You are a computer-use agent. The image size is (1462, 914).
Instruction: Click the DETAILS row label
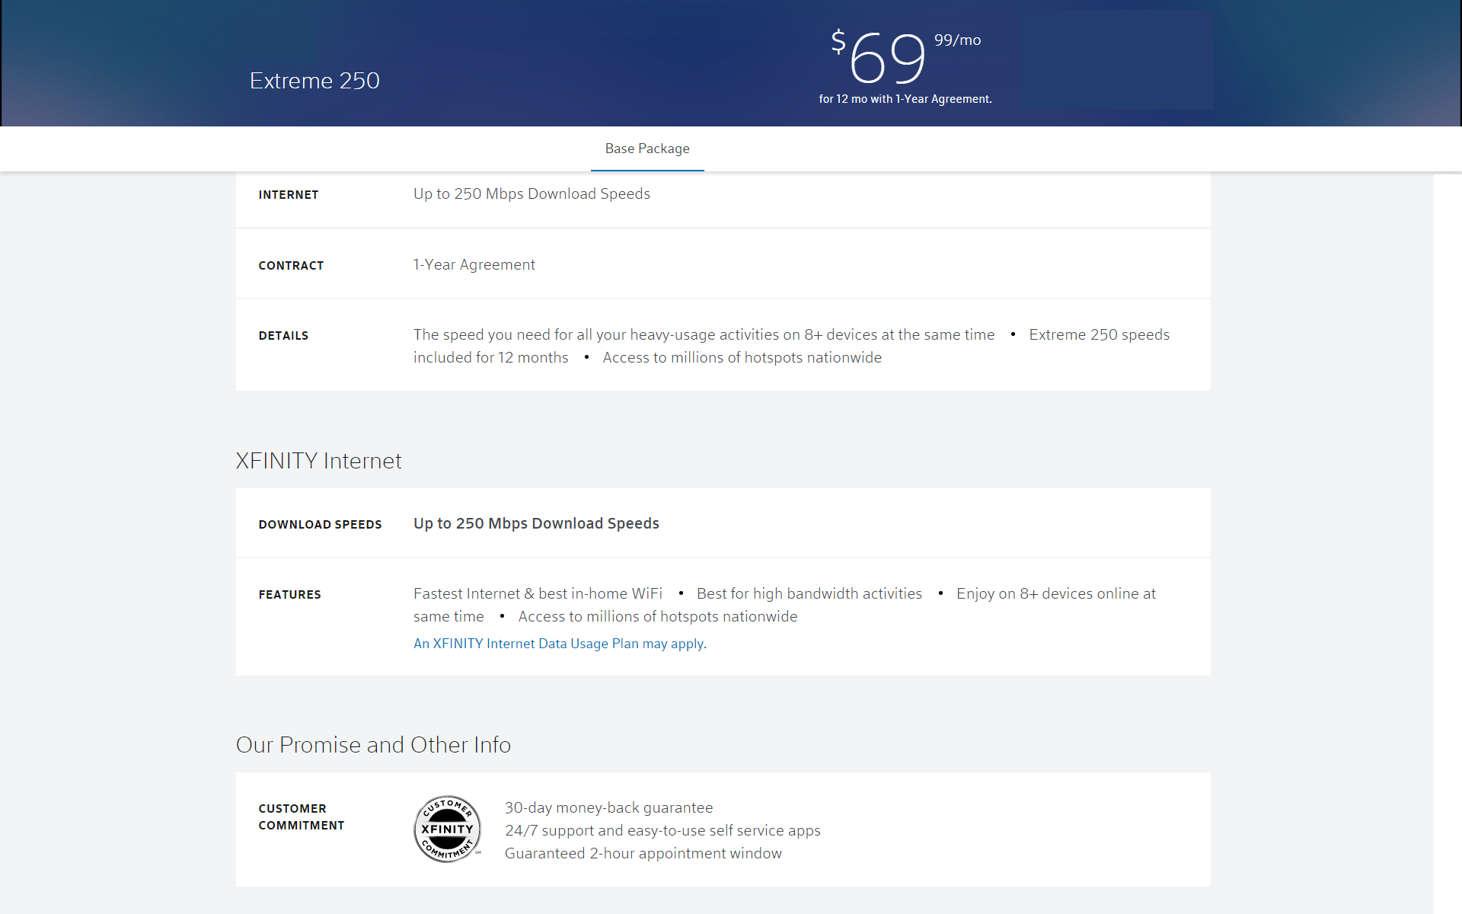pyautogui.click(x=283, y=336)
